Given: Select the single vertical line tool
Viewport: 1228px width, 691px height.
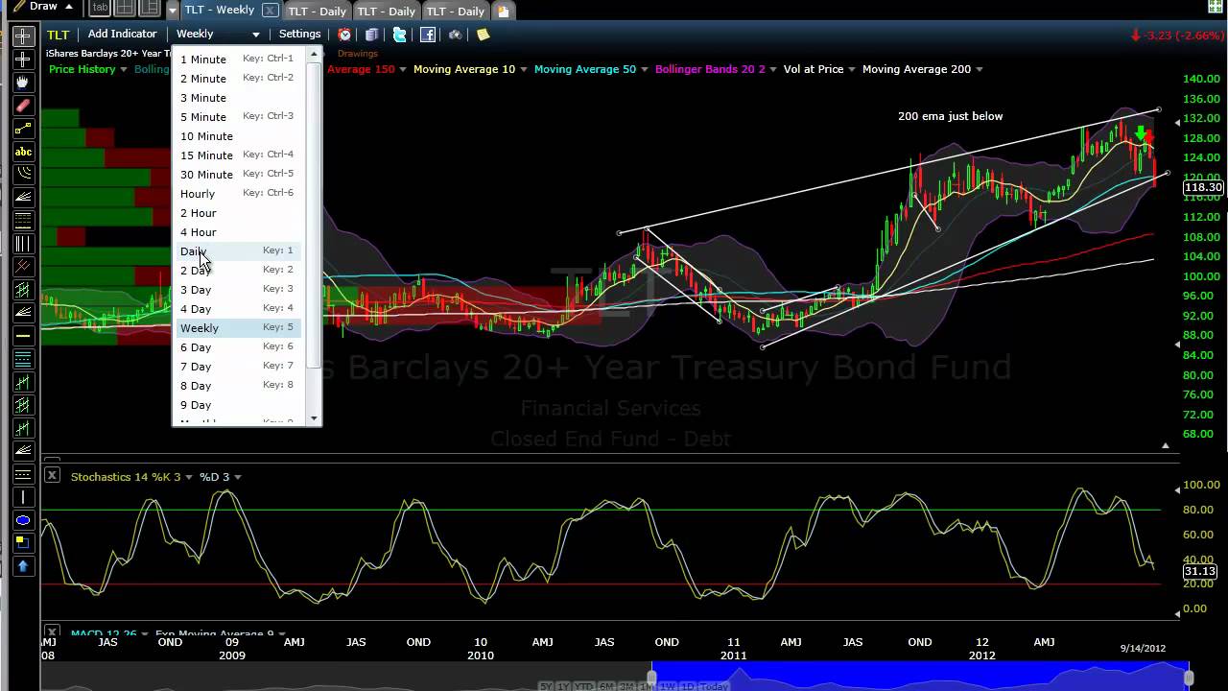Looking at the screenshot, I should tap(23, 497).
